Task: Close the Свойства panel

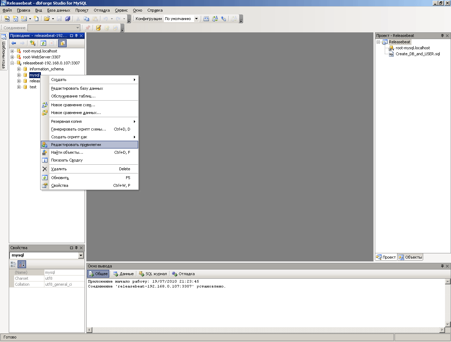Action: point(81,248)
